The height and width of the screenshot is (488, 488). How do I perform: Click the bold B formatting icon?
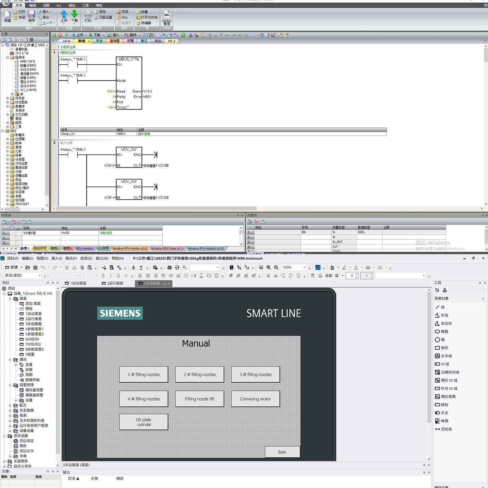coord(103,276)
